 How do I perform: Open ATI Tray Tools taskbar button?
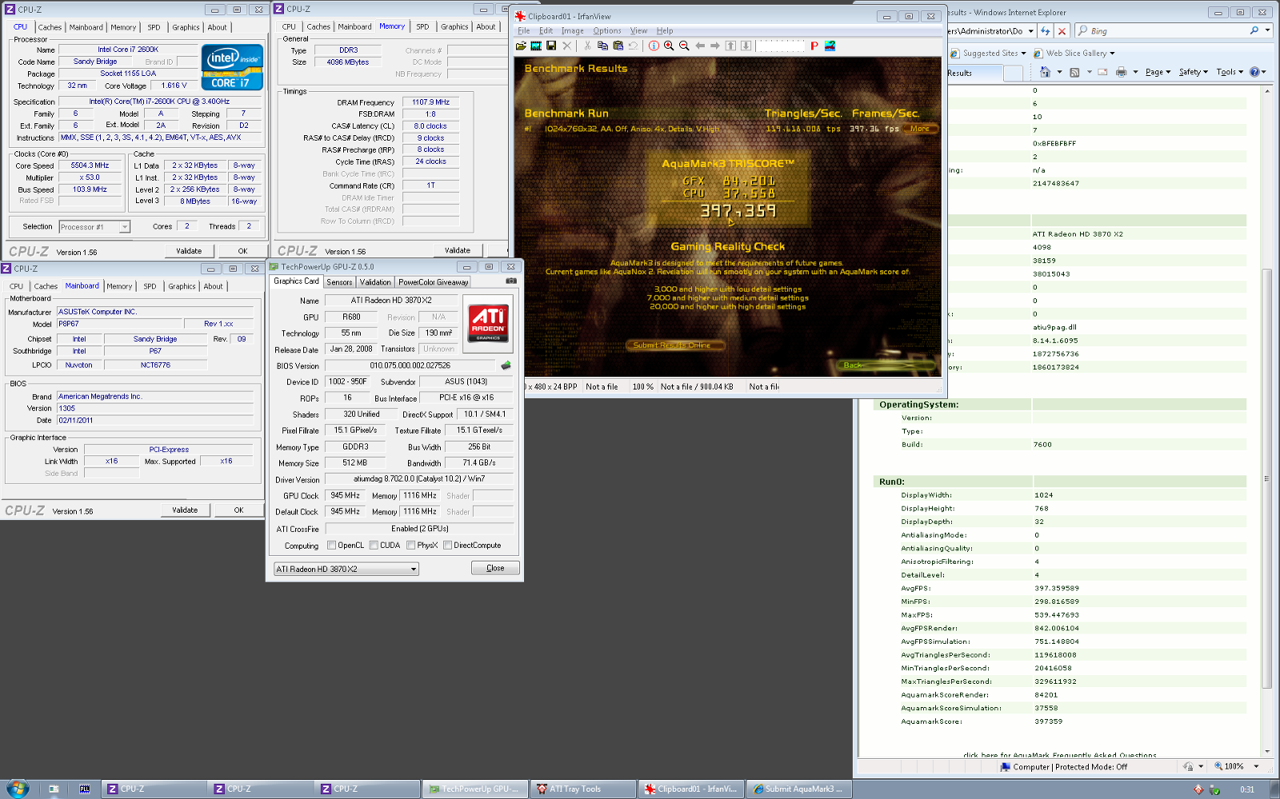584,789
